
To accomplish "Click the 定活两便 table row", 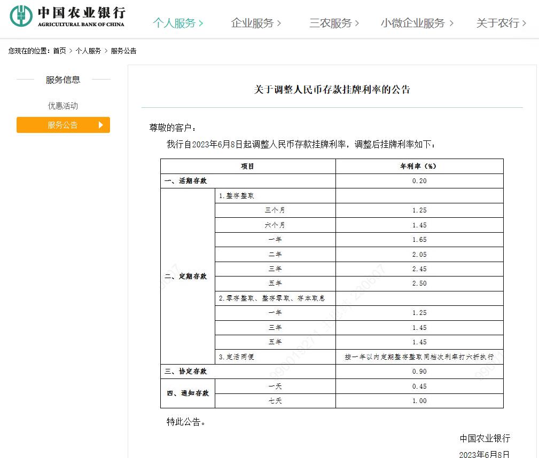I will 237,357.
